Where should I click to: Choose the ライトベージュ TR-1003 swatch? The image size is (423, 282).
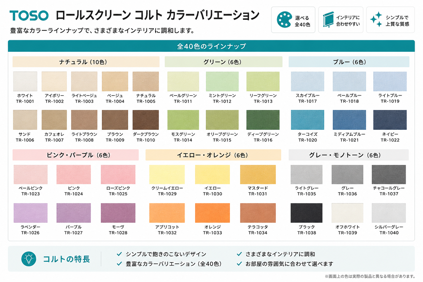click(84, 82)
